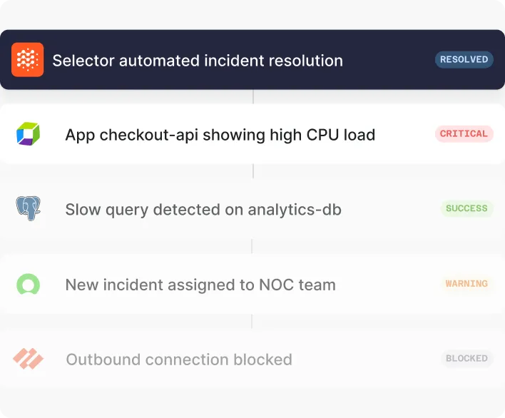Viewport: 505px width, 418px height.
Task: Open "New incident assigned to NOC team" alert
Action: coord(200,285)
